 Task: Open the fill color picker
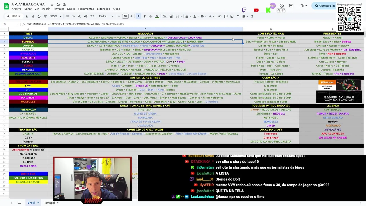tap(164, 16)
